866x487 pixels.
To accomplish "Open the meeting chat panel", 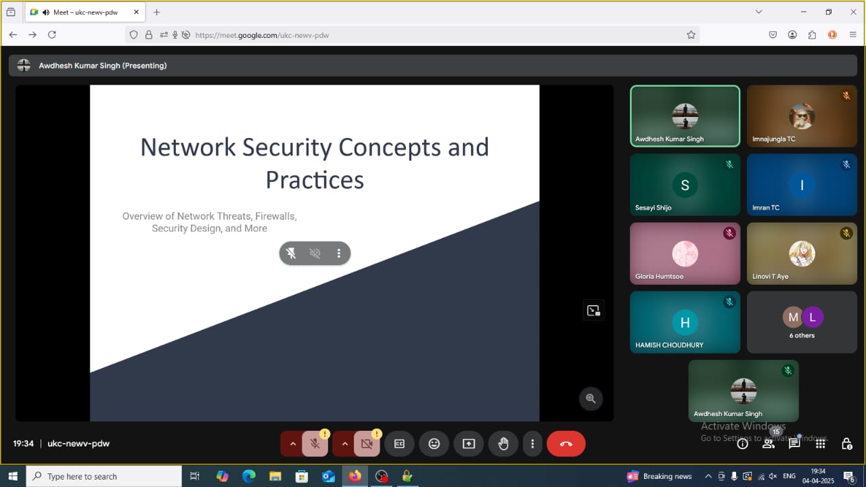I will point(794,444).
